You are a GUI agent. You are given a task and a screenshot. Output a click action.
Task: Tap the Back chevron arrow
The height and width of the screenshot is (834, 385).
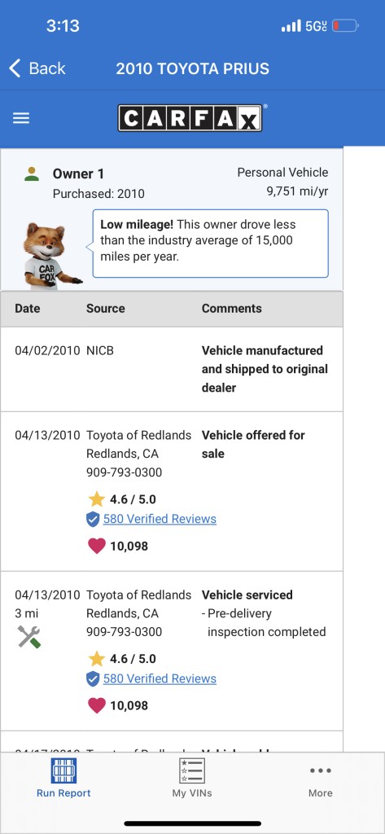[15, 68]
